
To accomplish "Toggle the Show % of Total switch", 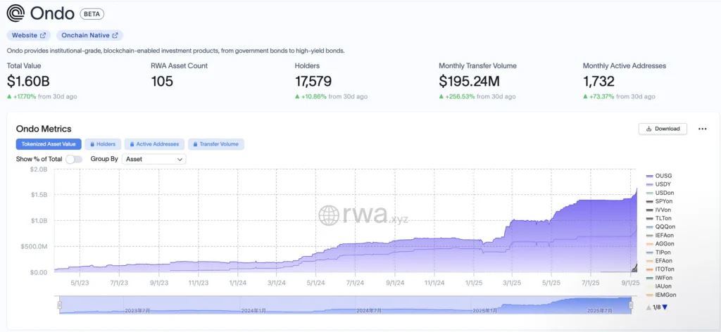I will (74, 159).
